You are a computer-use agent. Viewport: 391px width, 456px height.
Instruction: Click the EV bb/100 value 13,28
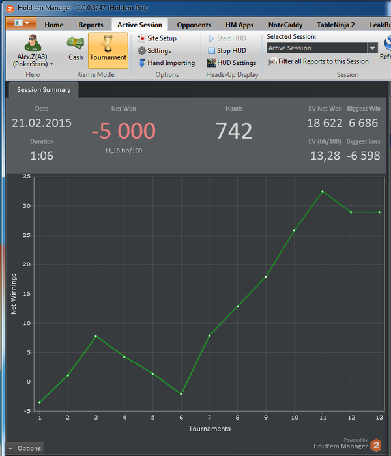(325, 156)
